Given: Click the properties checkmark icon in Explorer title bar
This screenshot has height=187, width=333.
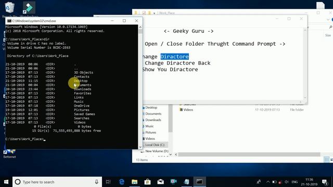Looking at the screenshot, I should coord(144,13).
